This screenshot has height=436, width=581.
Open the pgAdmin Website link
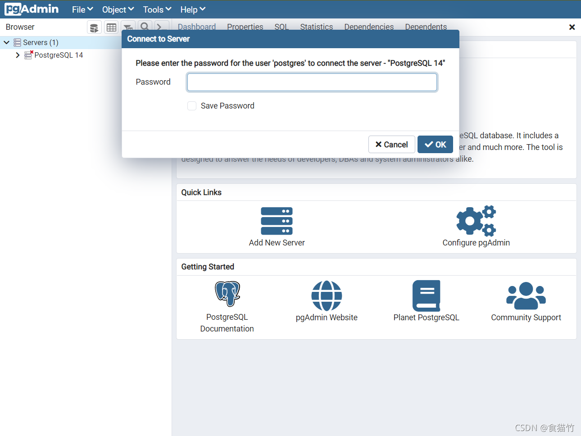pos(327,318)
